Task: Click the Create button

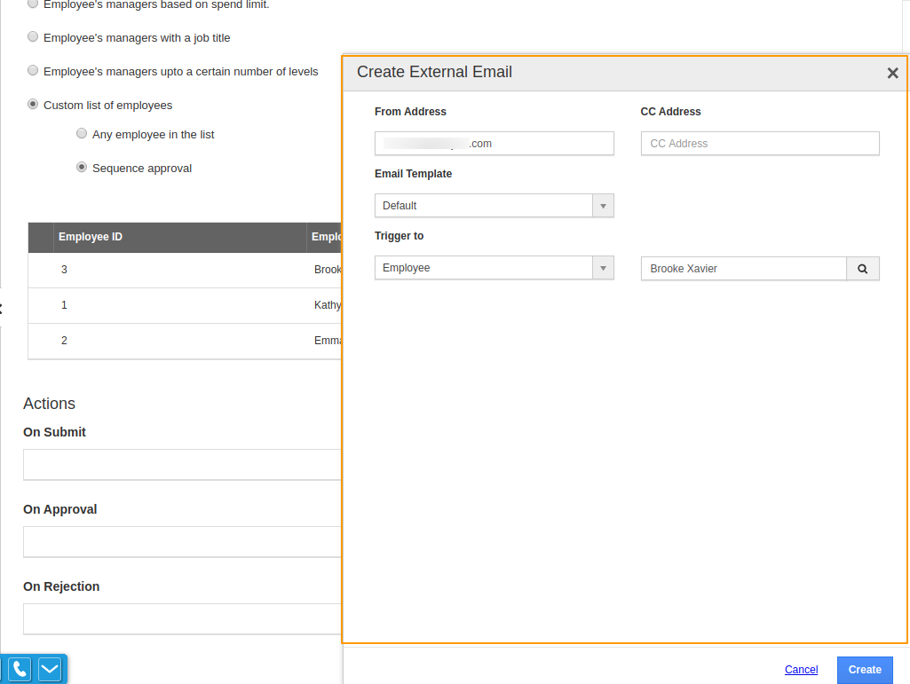Action: coord(864,670)
